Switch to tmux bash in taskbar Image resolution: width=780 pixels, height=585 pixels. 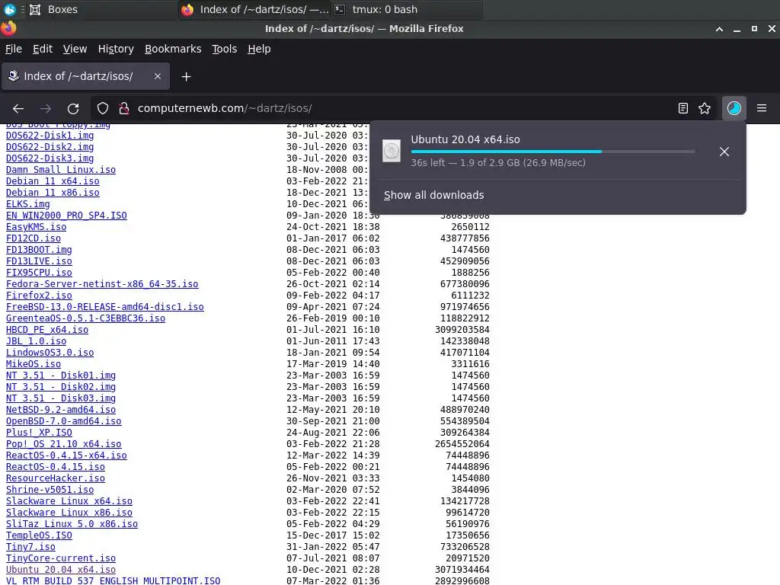pos(407,9)
